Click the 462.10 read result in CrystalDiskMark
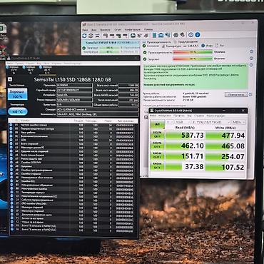Screen dimensions: 264x264 point(185,146)
